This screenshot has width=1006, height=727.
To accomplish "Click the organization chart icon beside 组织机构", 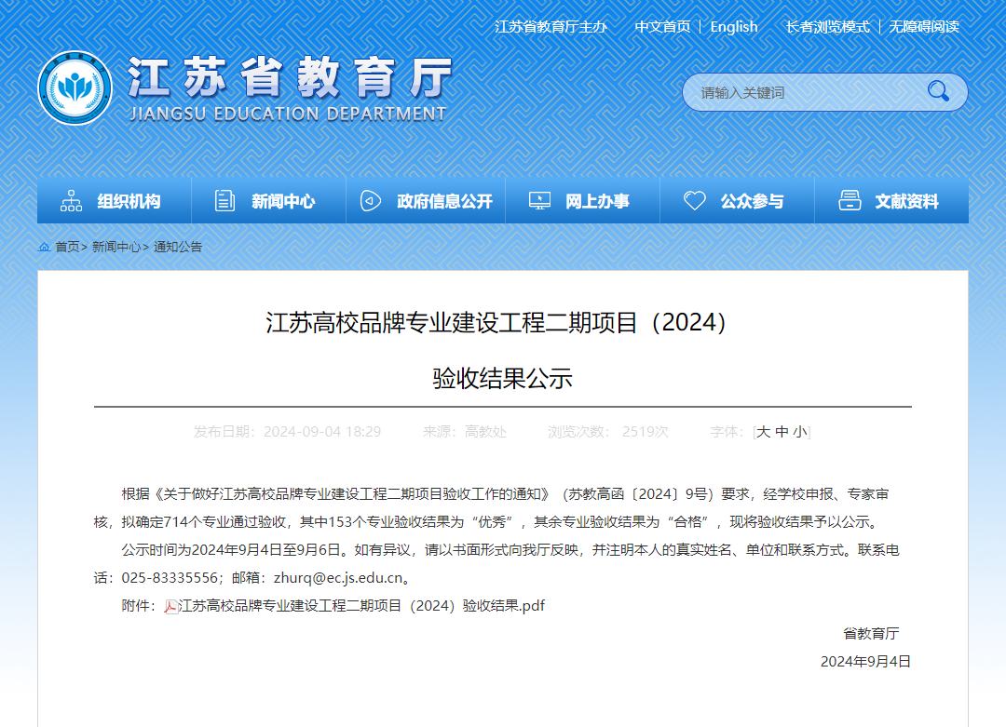I will [x=71, y=201].
